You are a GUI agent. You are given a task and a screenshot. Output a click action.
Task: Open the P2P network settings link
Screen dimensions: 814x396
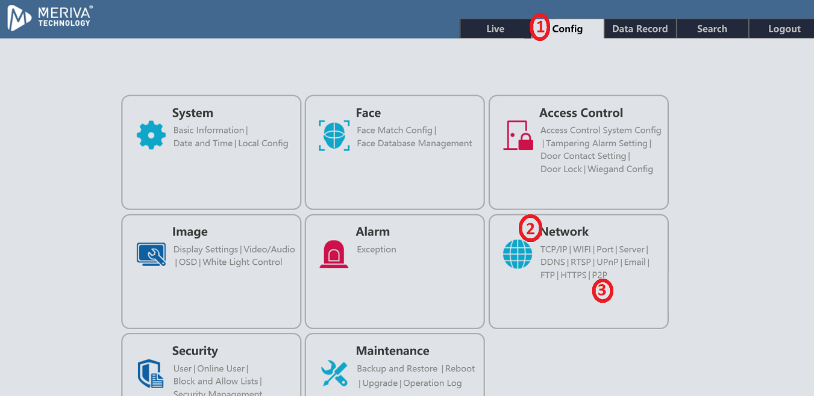[x=600, y=275]
